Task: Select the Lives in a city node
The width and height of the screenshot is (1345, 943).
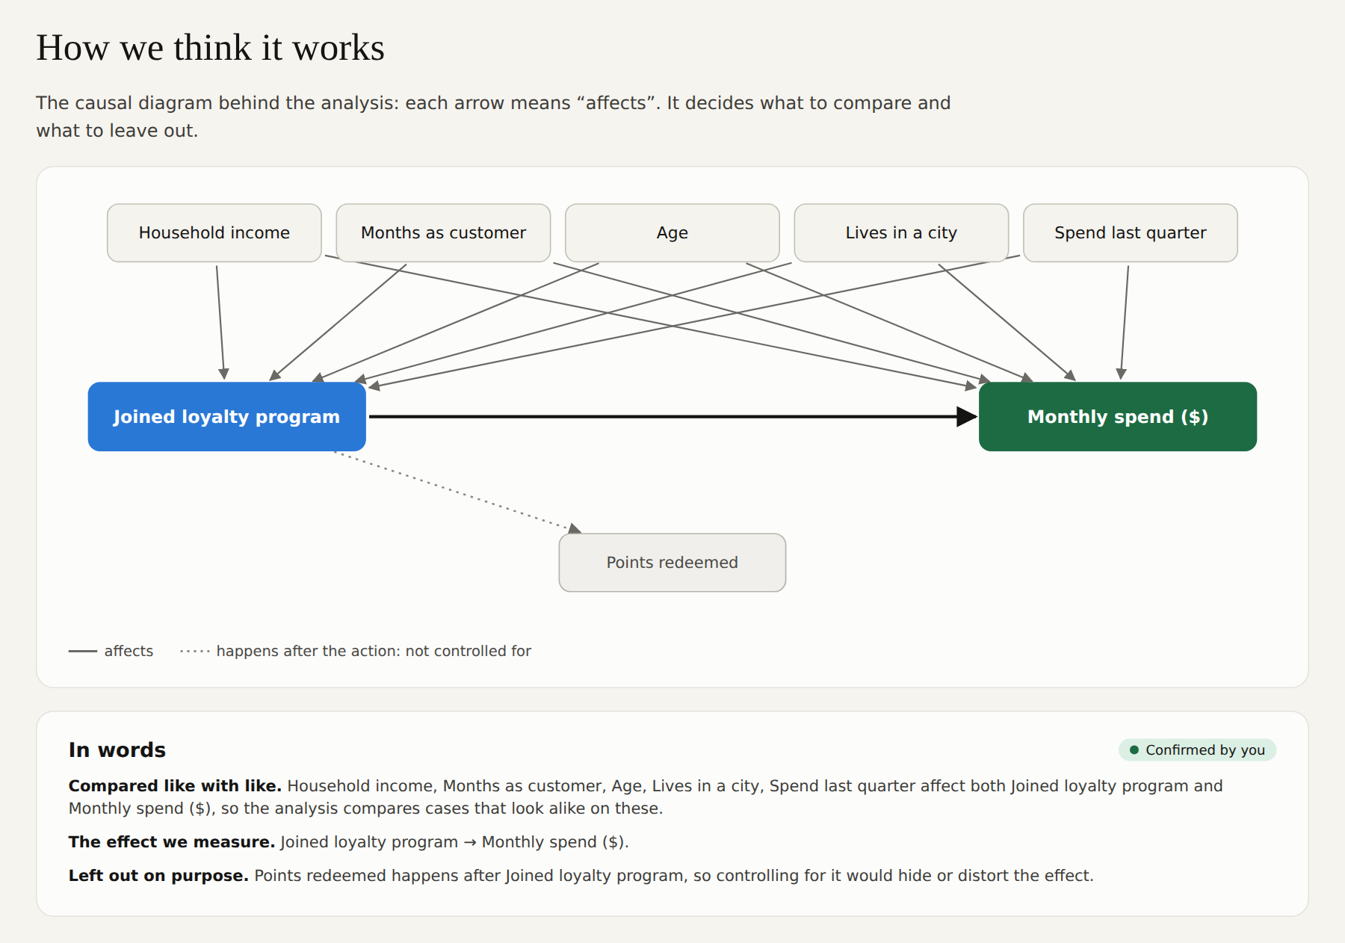Action: (x=901, y=233)
